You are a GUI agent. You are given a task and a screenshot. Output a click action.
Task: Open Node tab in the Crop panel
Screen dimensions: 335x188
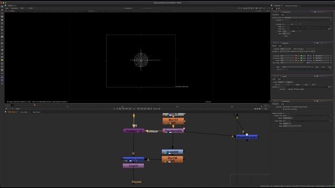click(x=279, y=79)
